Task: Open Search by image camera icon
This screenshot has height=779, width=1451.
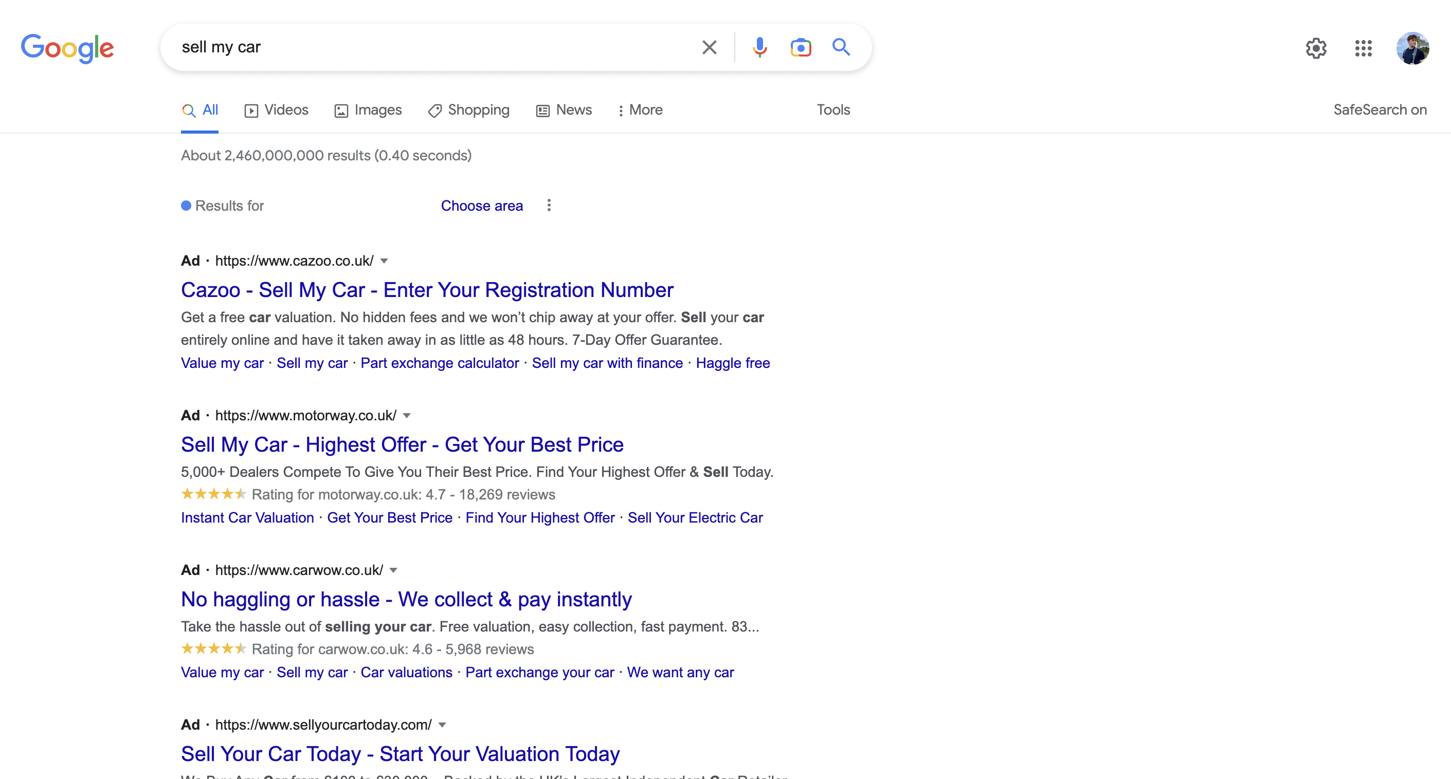Action: tap(801, 47)
